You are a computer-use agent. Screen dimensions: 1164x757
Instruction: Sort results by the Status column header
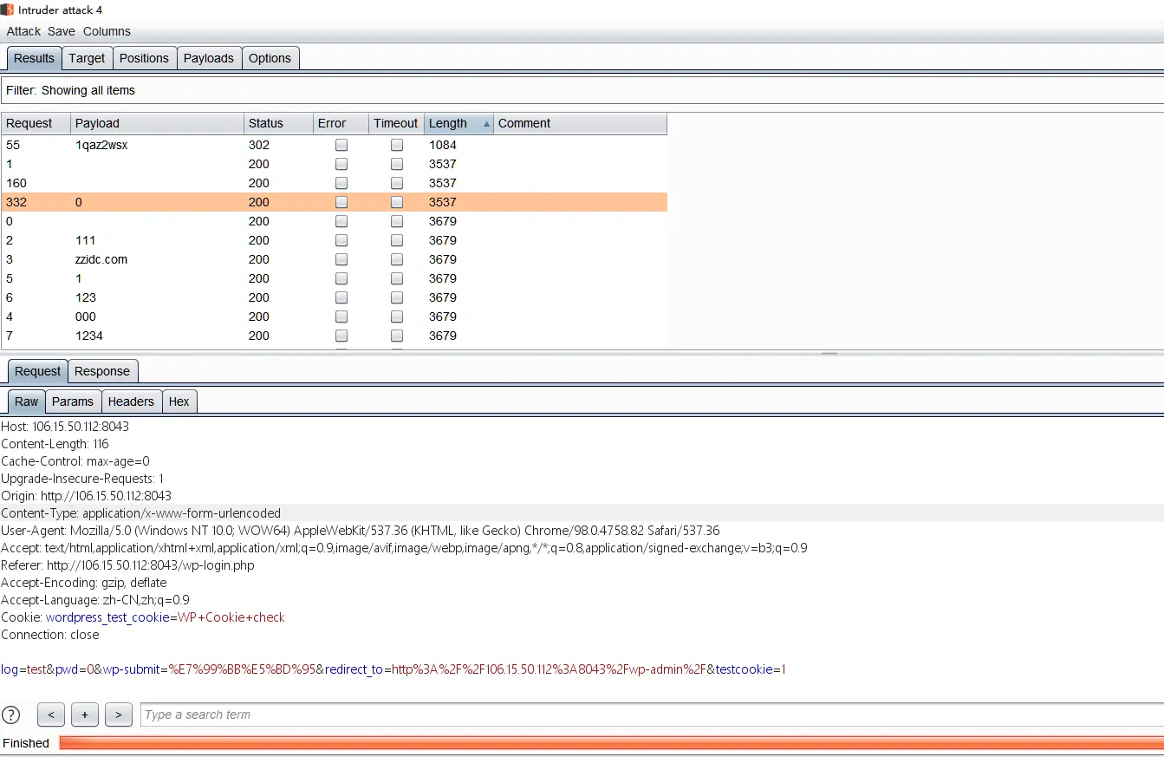(279, 123)
